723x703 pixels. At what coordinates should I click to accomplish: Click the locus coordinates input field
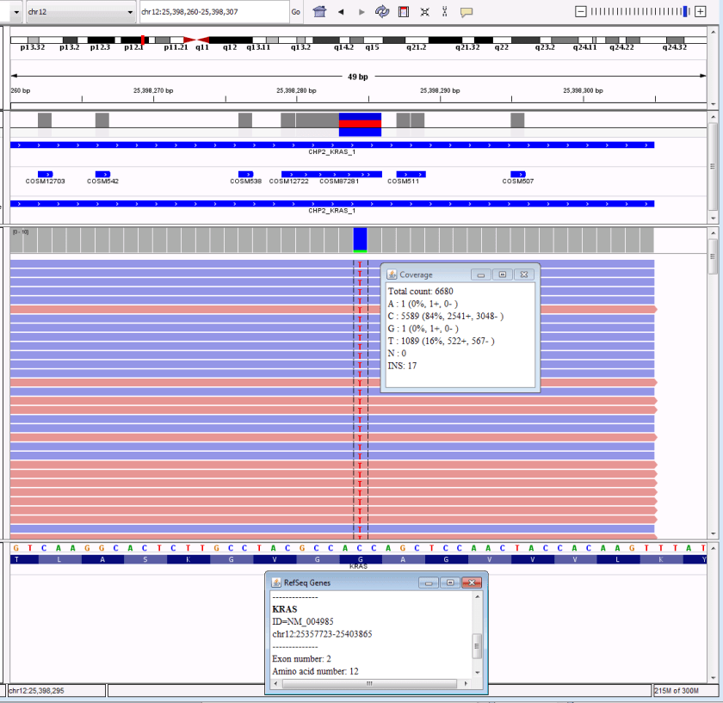click(x=213, y=12)
